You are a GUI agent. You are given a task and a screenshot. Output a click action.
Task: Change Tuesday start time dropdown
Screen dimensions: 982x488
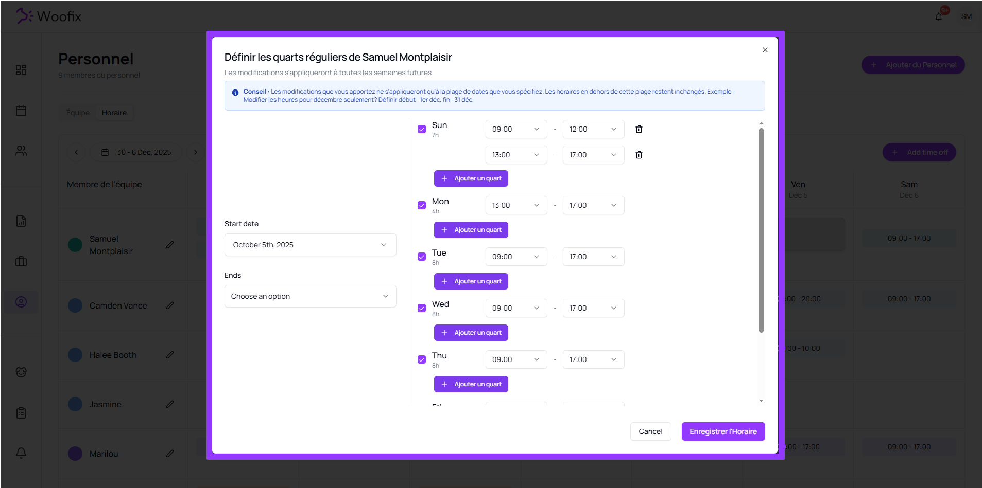click(516, 257)
